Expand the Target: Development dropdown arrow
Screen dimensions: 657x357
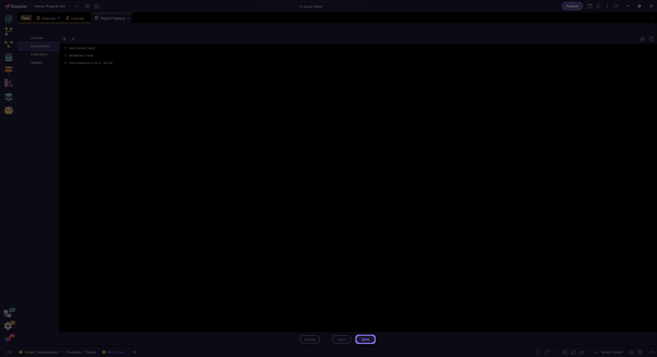click(x=62, y=352)
